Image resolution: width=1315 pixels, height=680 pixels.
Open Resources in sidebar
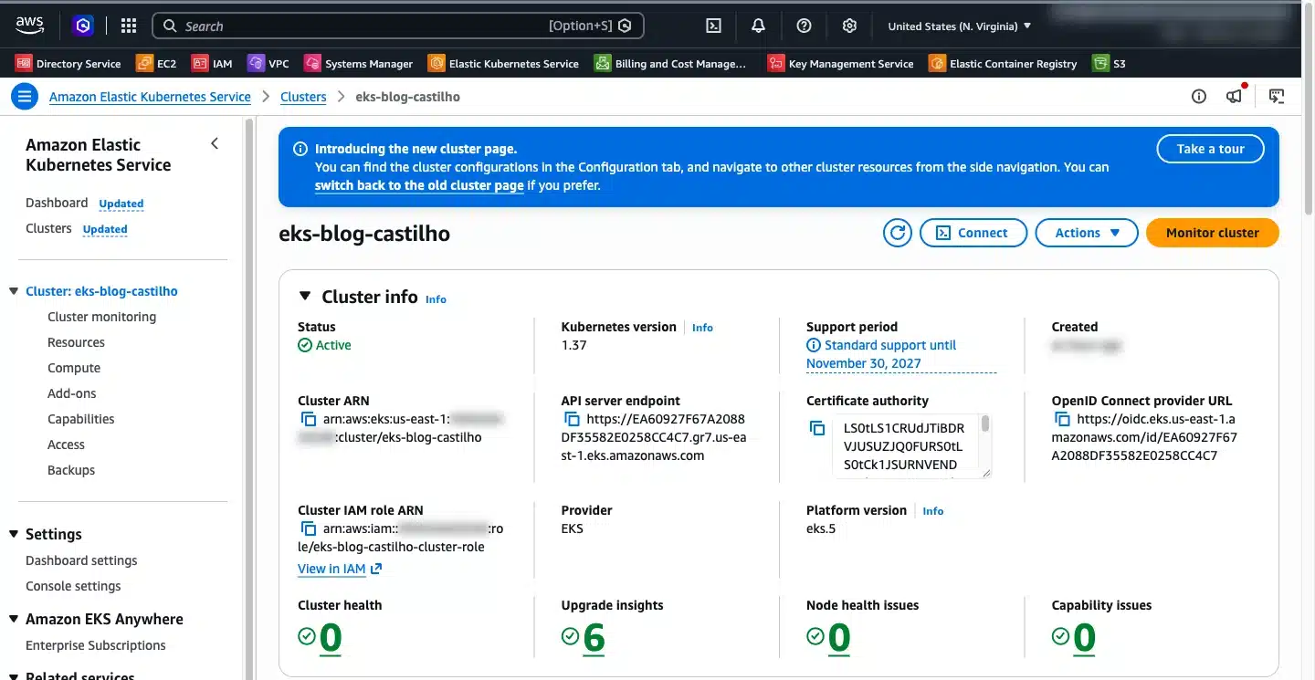point(76,342)
